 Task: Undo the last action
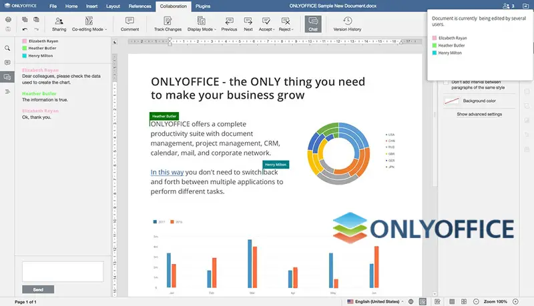pyautogui.click(x=25, y=29)
